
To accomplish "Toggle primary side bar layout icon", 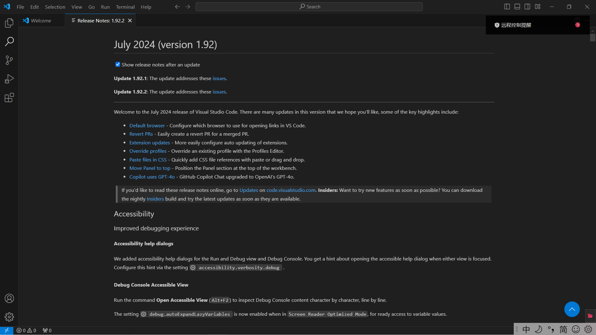I will coord(507,7).
